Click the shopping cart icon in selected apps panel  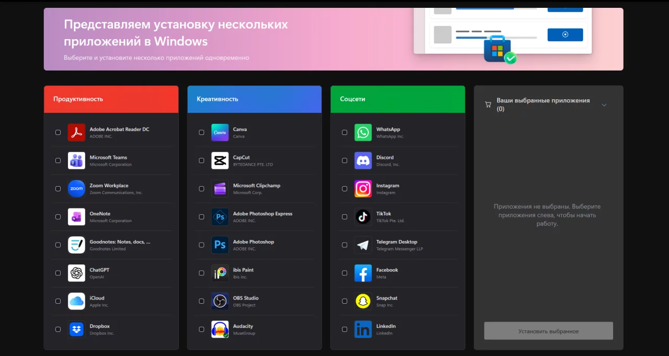tap(488, 105)
